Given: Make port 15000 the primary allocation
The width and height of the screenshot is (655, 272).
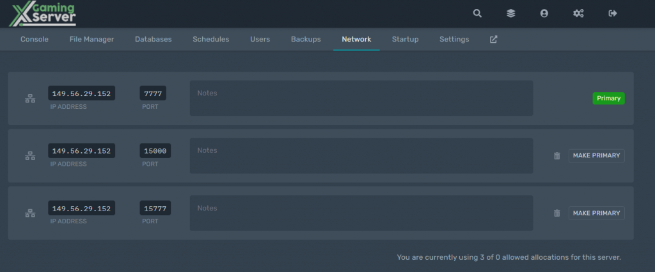Looking at the screenshot, I should click(596, 156).
